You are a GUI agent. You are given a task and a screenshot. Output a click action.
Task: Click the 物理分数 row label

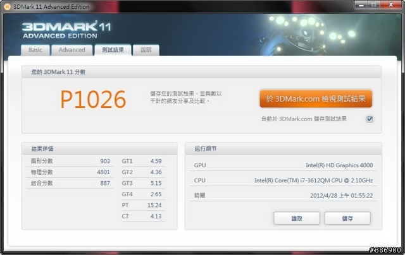[42, 172]
